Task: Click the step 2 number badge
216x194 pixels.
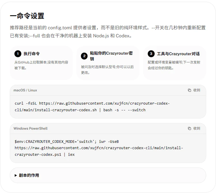Action: (84, 56)
